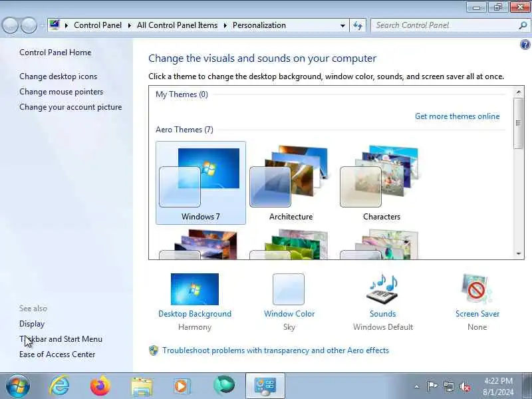Open the Window Color swatch
This screenshot has width=532, height=399.
289,289
